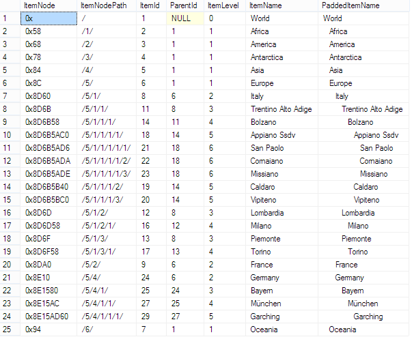Select the 0x8E1580 ItemNode cell
412x337 pixels.
49,291
